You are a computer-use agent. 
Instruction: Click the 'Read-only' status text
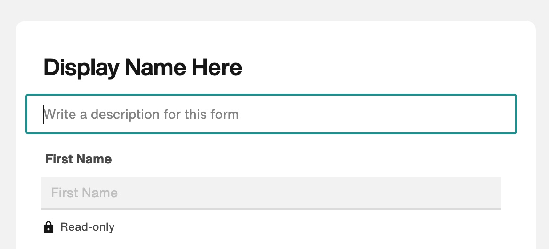pos(88,227)
